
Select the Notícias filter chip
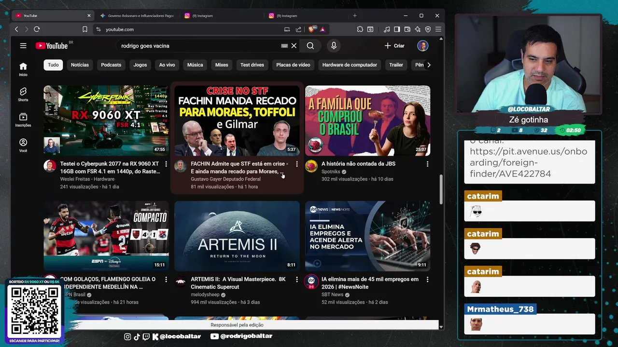coord(80,65)
